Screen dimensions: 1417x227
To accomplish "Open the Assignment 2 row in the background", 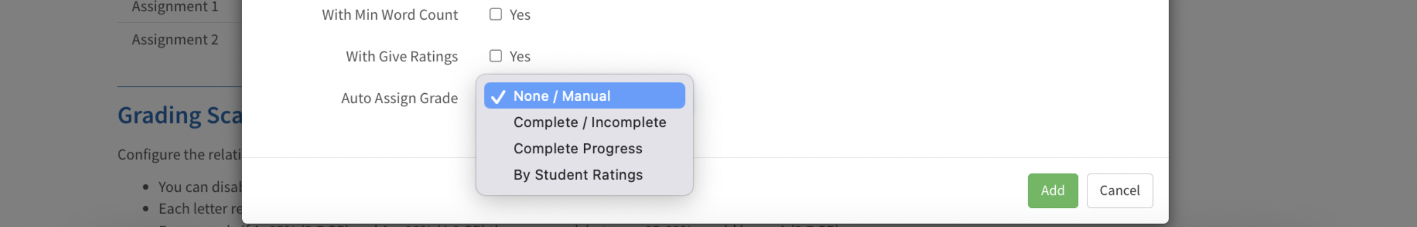I will pyautogui.click(x=175, y=39).
